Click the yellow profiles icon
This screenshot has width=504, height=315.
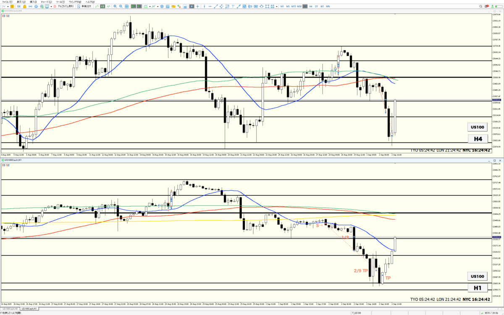pos(12,7)
